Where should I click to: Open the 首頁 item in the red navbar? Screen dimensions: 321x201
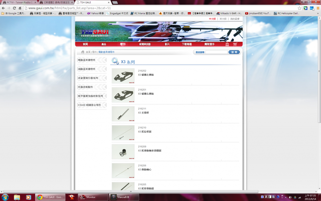(85, 44)
